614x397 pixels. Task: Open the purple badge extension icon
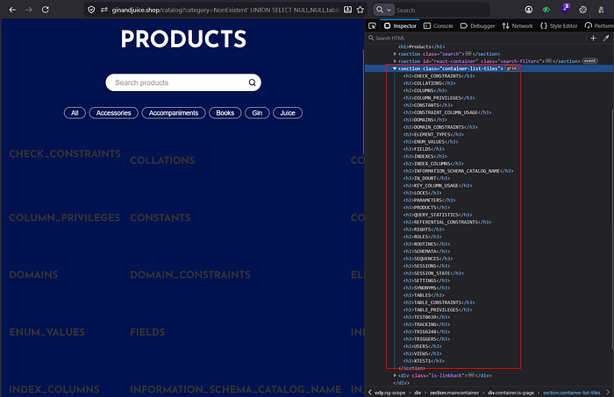click(565, 9)
